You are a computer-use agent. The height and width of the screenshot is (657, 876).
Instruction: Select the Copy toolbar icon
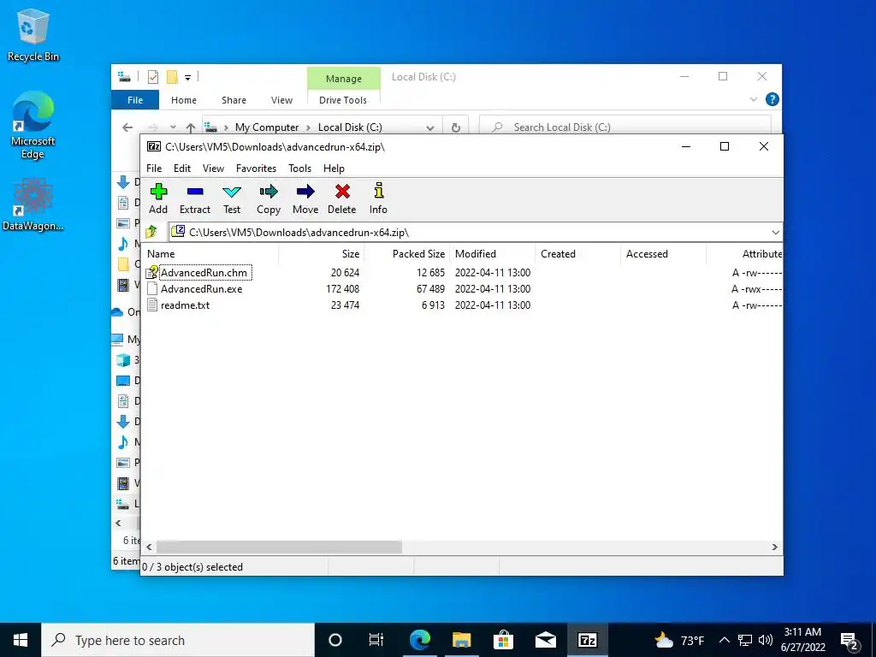269,192
